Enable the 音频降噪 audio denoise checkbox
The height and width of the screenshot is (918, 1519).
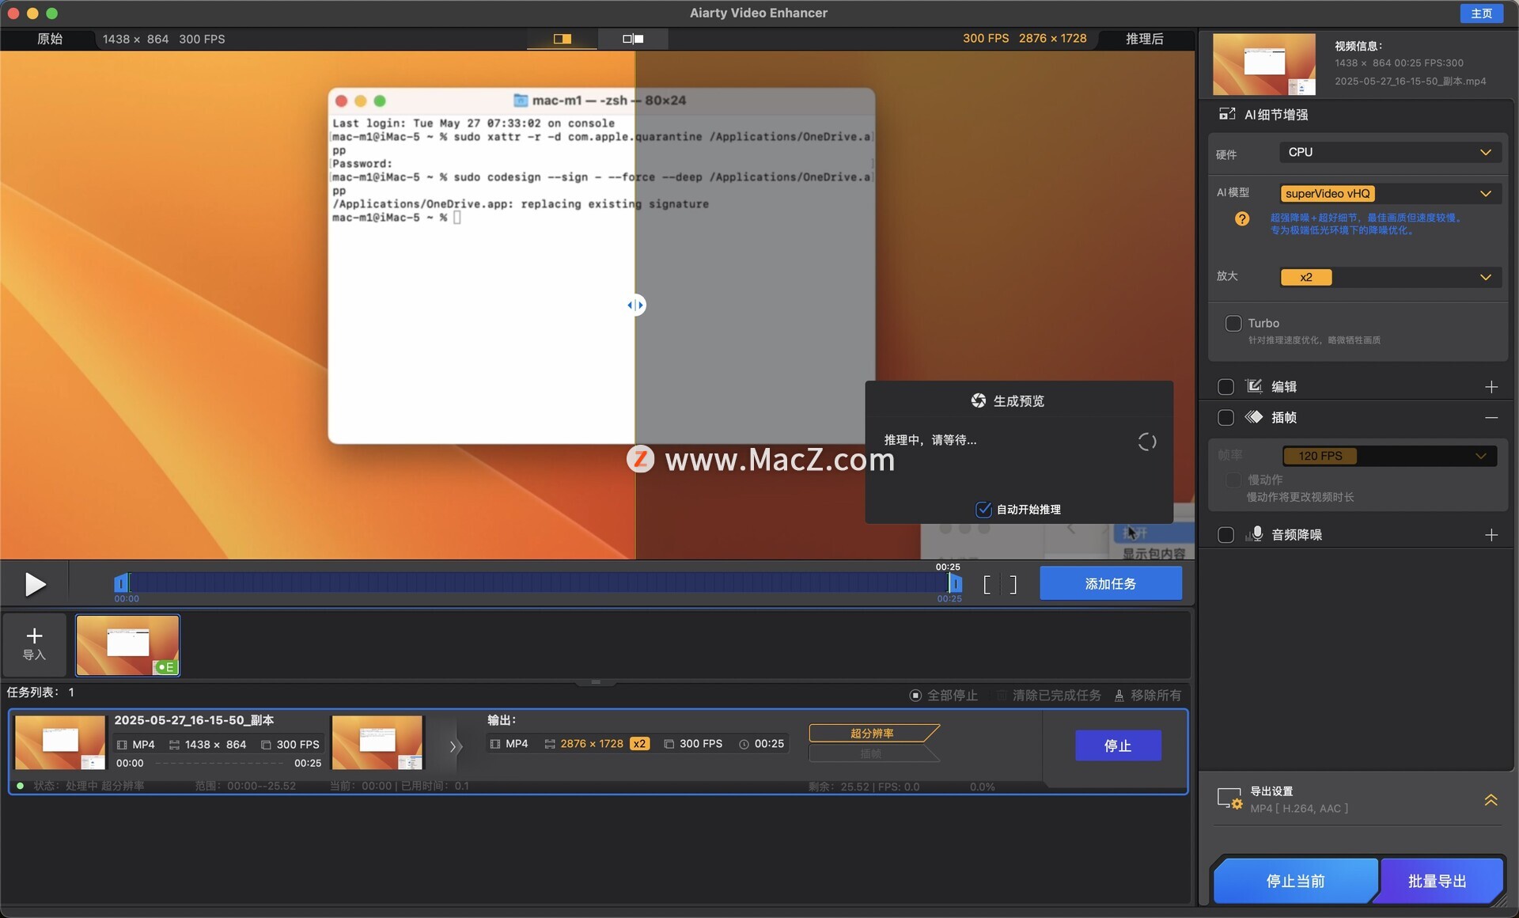(x=1226, y=535)
